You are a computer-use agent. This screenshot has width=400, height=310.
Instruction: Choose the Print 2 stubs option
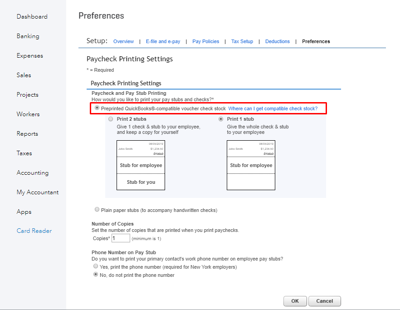point(111,119)
